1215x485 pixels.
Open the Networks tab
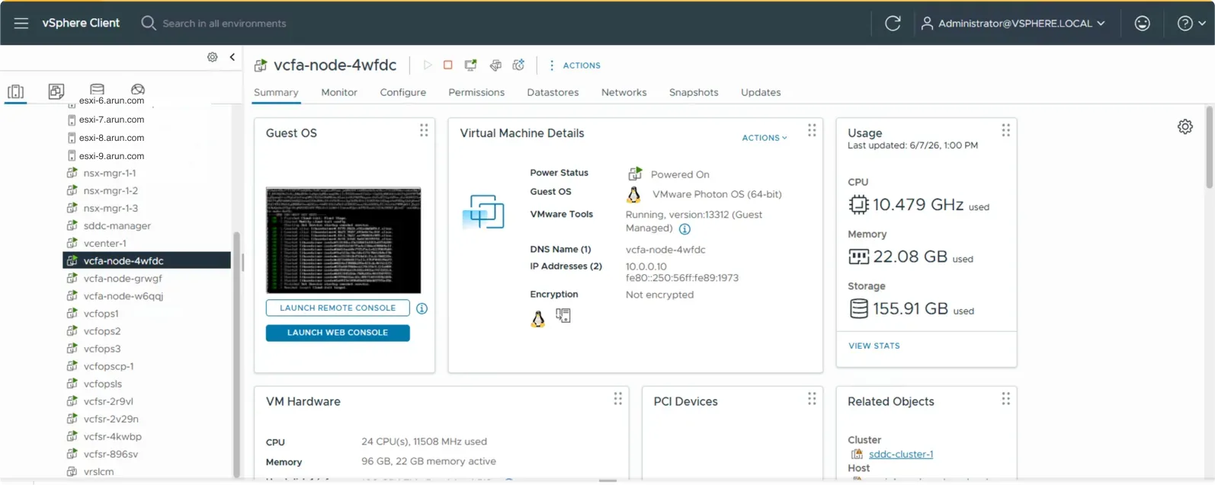pyautogui.click(x=624, y=92)
